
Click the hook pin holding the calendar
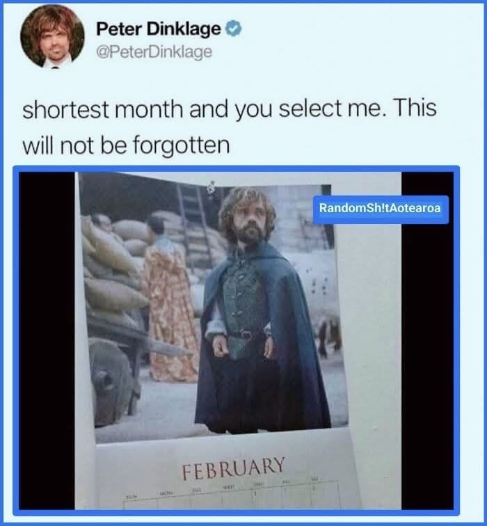(x=211, y=187)
